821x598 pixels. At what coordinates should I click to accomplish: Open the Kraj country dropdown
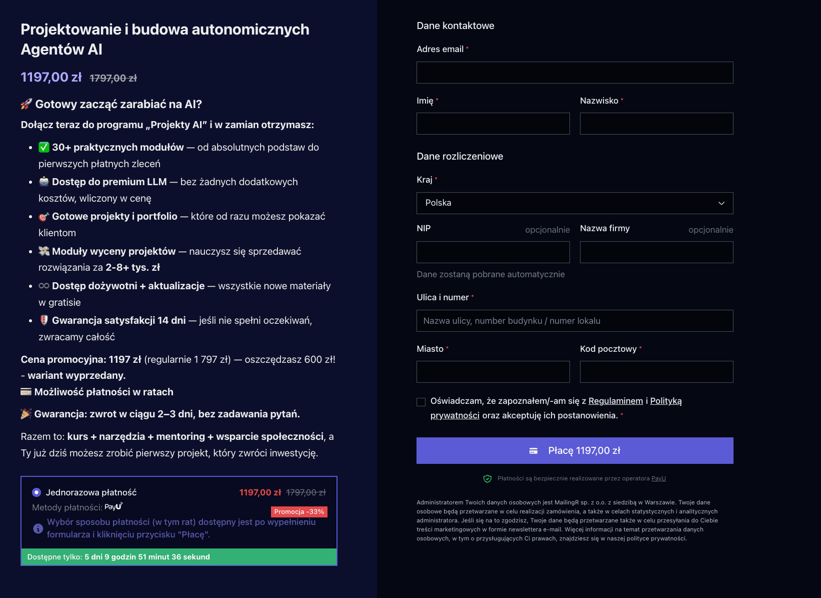tap(574, 203)
